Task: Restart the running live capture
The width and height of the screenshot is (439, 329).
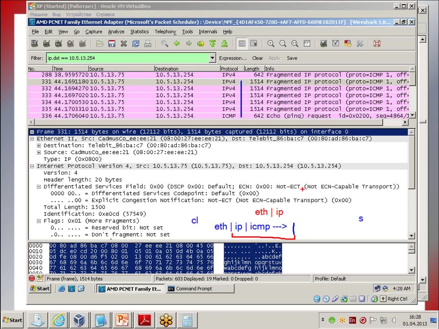Action: [x=82, y=43]
